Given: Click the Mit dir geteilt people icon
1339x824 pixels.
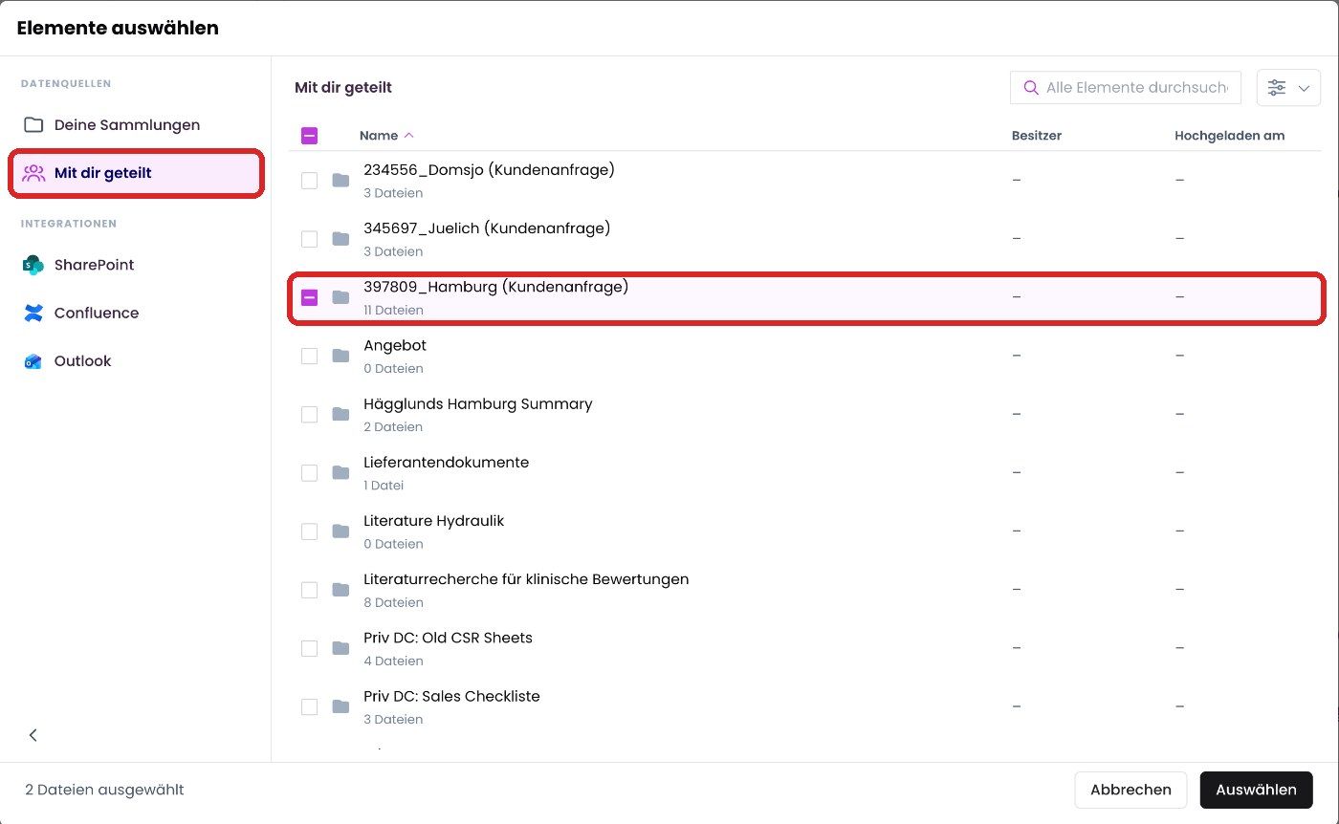Looking at the screenshot, I should click(x=33, y=173).
